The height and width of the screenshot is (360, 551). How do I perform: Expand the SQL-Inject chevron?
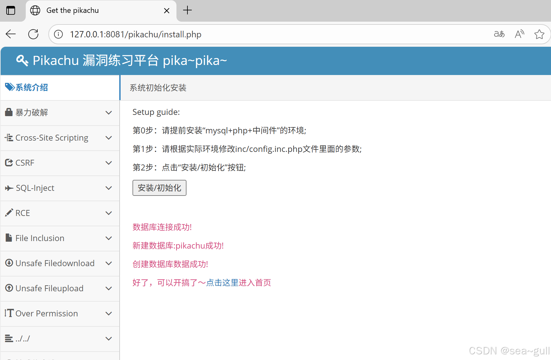click(109, 188)
